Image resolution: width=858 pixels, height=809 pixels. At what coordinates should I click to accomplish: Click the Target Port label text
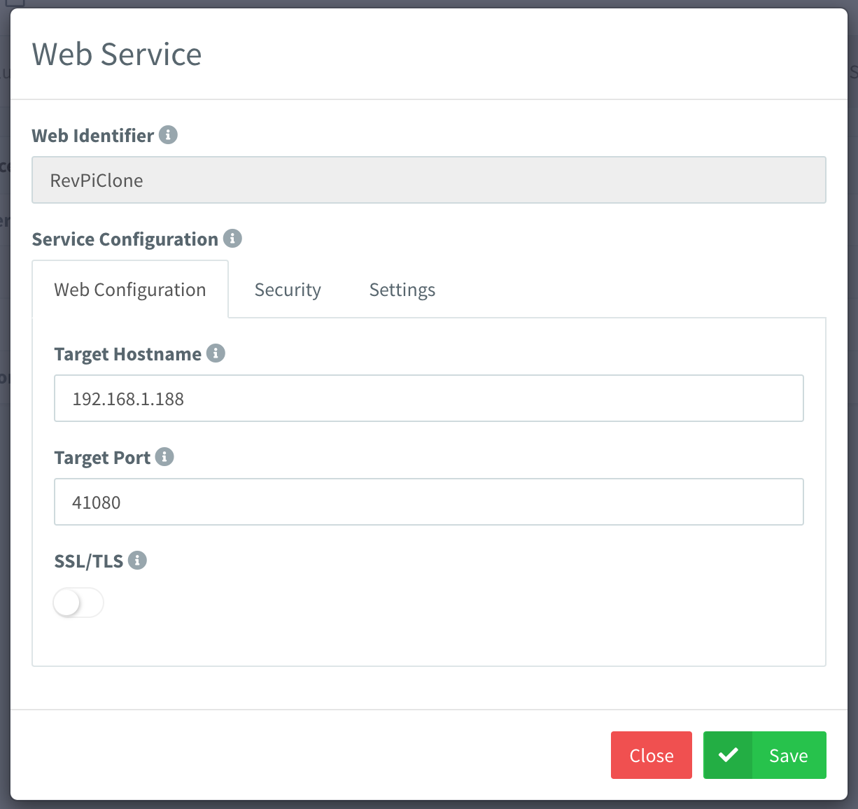102,458
